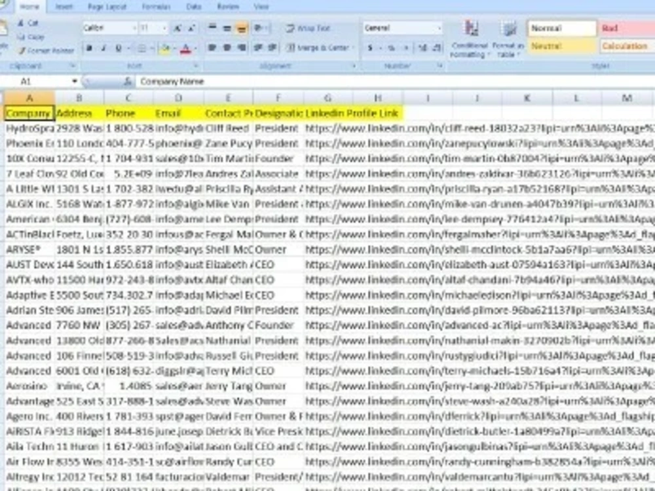
Task: Toggle italic formatting
Action: [103, 48]
